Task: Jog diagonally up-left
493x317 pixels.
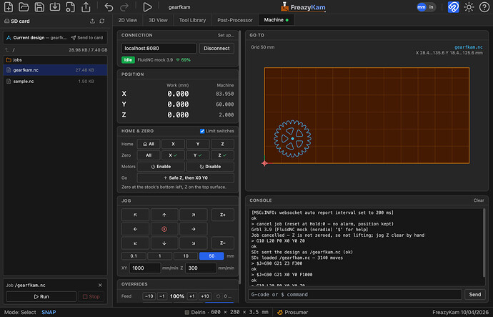Action: click(x=135, y=215)
